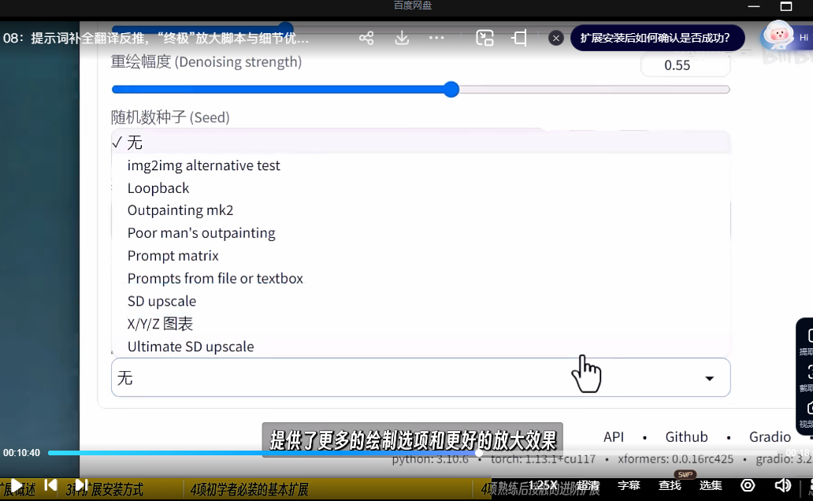Image resolution: width=813 pixels, height=501 pixels.
Task: Open the 选集 episode list
Action: click(x=711, y=485)
